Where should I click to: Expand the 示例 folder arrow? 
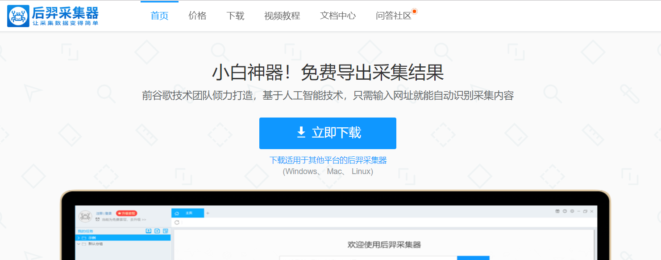click(x=79, y=238)
